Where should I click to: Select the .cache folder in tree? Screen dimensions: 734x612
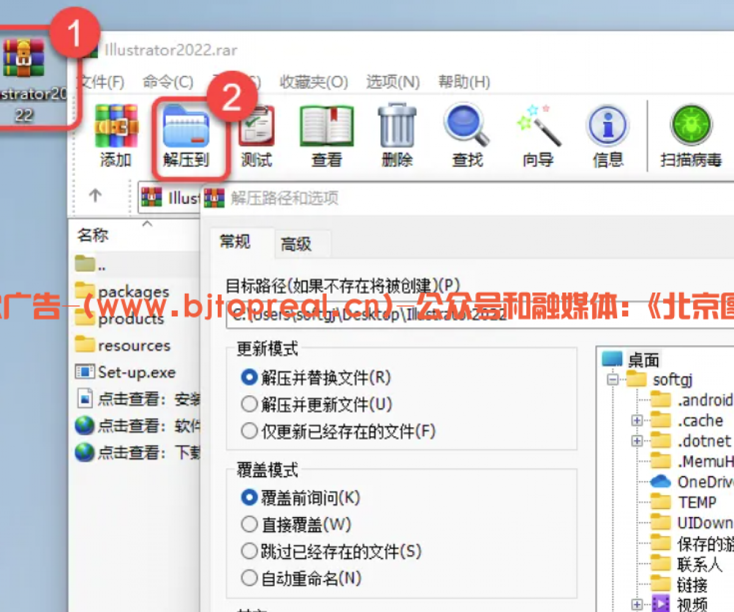click(x=687, y=421)
